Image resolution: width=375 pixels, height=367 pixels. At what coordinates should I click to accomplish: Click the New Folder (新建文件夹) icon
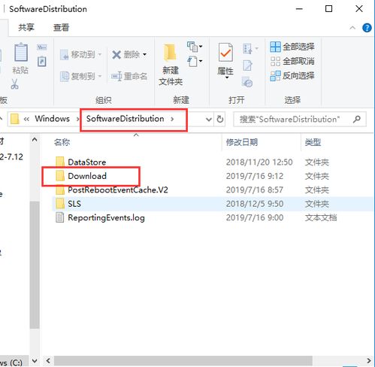(171, 53)
